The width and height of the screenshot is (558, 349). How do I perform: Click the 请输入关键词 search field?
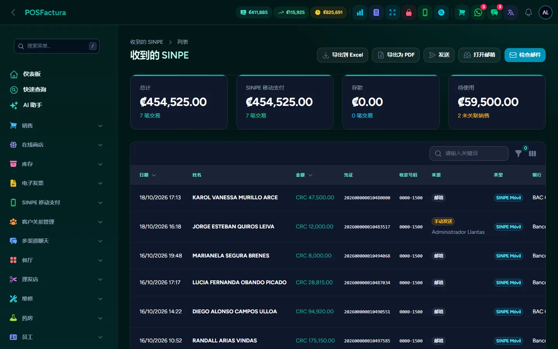tap(469, 154)
